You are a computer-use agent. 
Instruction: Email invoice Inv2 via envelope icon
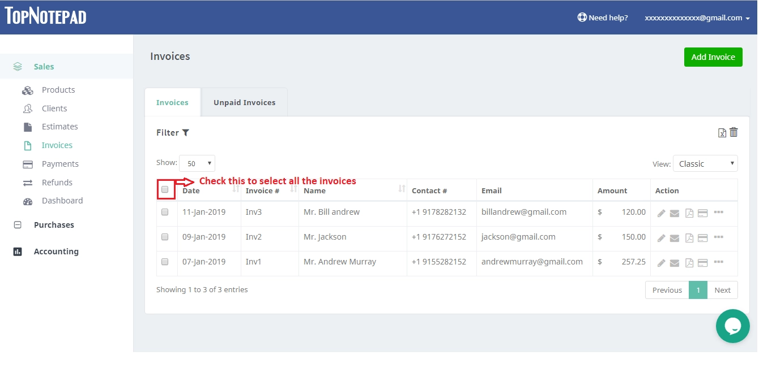pyautogui.click(x=674, y=237)
